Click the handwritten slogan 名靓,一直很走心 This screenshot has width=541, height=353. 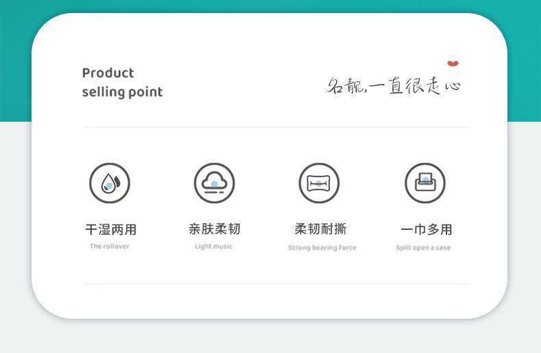[x=394, y=86]
